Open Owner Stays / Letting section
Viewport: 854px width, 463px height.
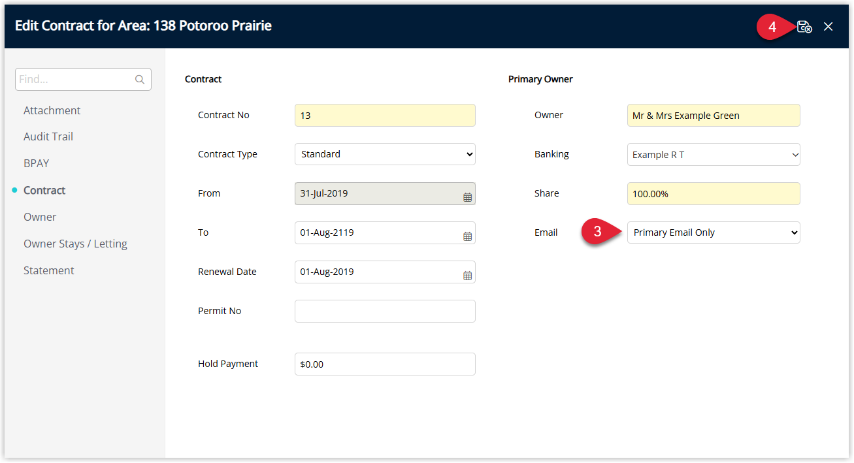(75, 244)
